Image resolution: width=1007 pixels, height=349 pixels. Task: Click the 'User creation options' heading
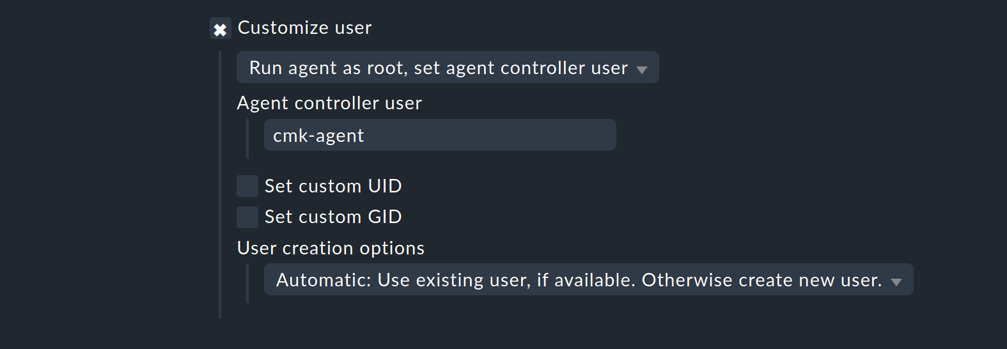pos(331,248)
